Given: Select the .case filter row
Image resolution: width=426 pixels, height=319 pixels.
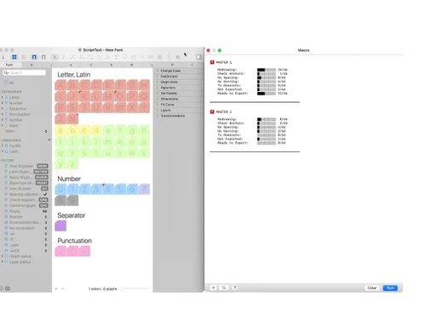Looking at the screenshot, I should coord(25,245).
